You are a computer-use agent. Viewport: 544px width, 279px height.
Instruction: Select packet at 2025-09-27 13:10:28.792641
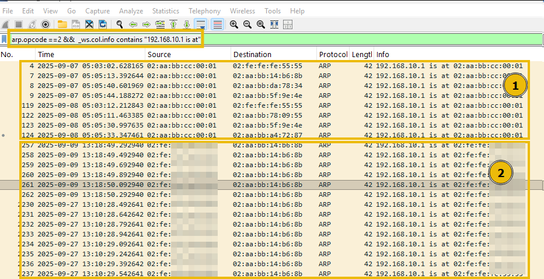[272, 224]
